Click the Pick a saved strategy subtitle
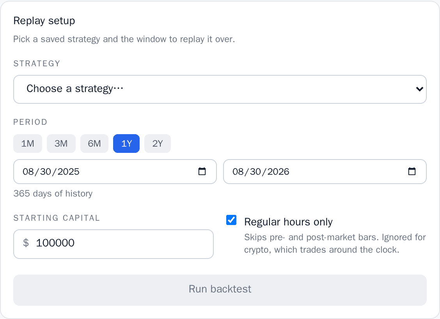440x319 pixels. pyautogui.click(x=124, y=39)
